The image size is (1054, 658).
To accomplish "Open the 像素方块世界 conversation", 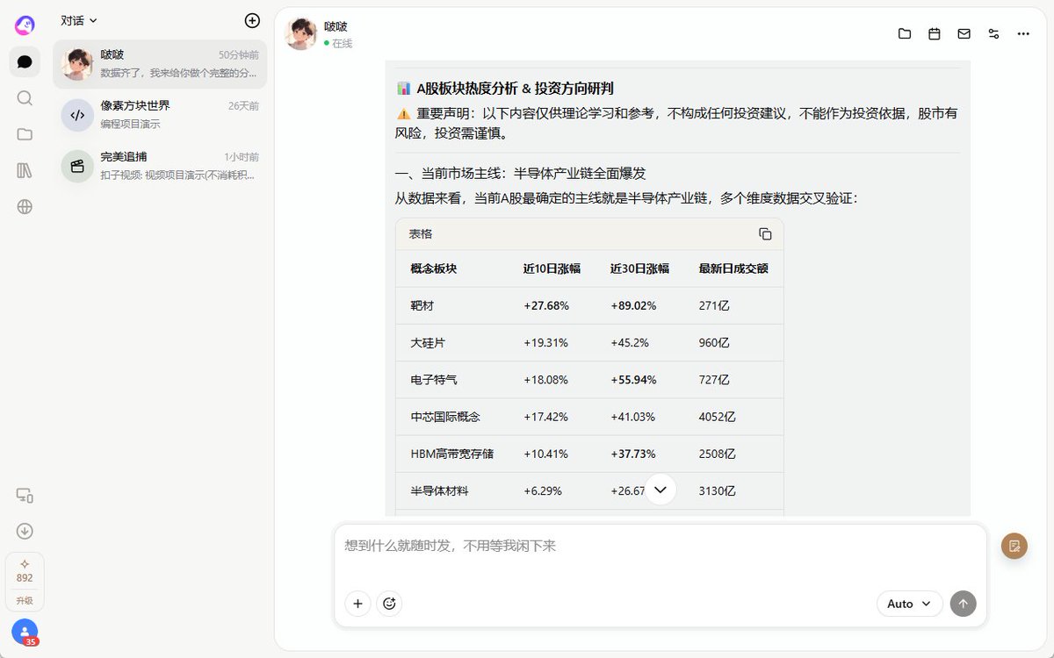I will pyautogui.click(x=160, y=114).
